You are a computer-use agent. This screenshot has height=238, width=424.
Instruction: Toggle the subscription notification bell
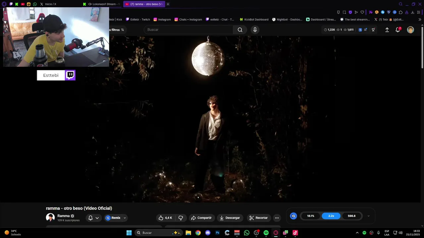(x=90, y=218)
